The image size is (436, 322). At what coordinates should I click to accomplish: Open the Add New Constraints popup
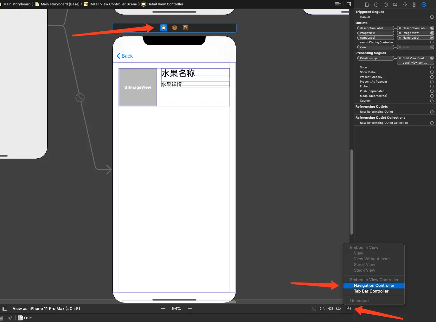tap(330, 309)
